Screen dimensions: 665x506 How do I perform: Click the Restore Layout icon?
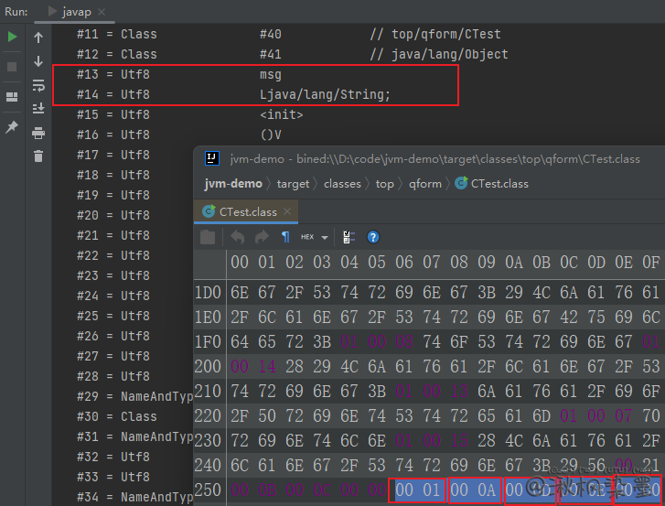tap(12, 97)
